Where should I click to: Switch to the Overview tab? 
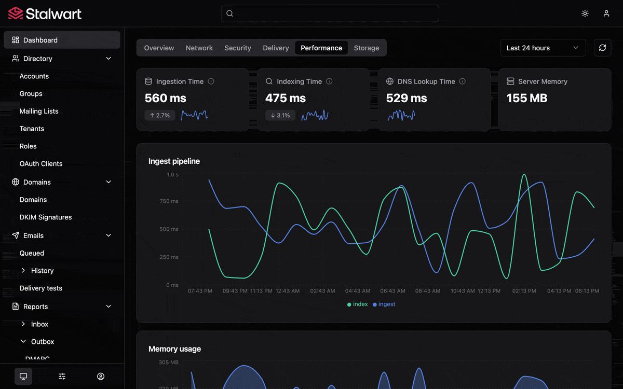[159, 48]
